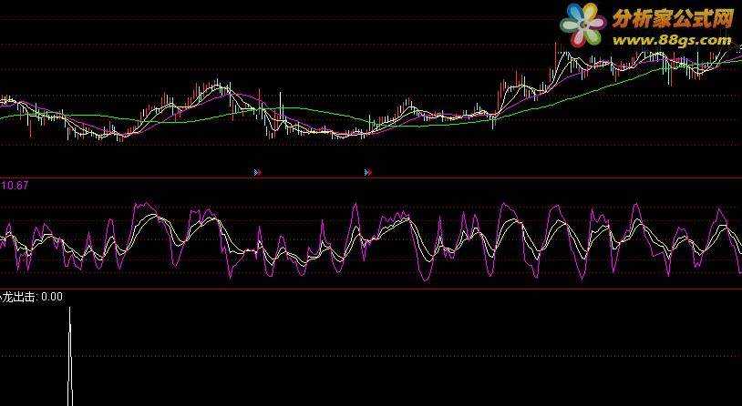742x406 pixels.
Task: Click the white spike in the 龙出击 panel
Action: click(70, 356)
